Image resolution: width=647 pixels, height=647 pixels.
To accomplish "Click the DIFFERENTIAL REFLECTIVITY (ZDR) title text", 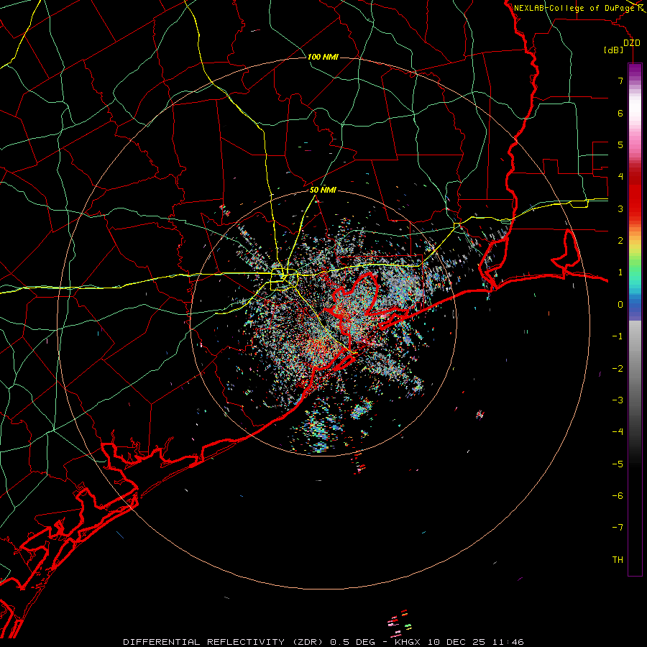I will (x=225, y=642).
